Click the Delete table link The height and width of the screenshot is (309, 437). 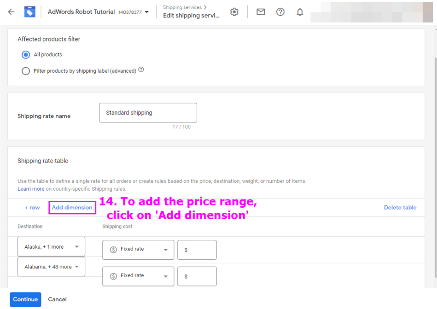tap(400, 208)
